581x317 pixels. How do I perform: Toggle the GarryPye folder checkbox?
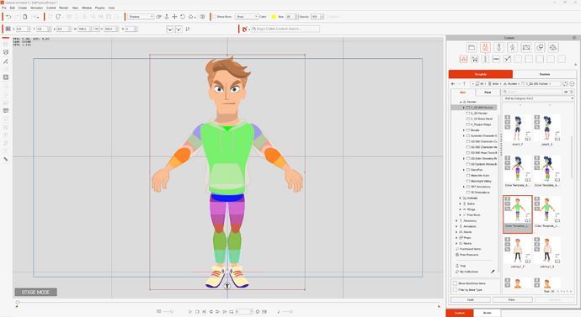468,170
